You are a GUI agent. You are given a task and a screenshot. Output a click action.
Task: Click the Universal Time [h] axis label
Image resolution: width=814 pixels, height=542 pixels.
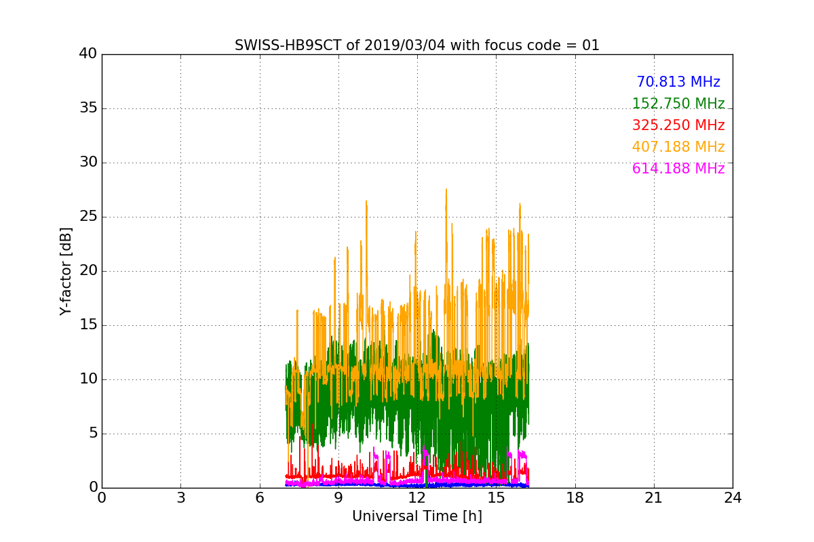(416, 516)
